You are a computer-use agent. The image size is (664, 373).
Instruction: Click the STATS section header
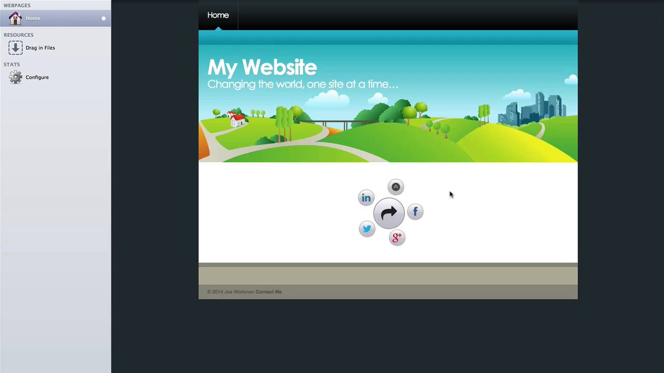point(11,64)
